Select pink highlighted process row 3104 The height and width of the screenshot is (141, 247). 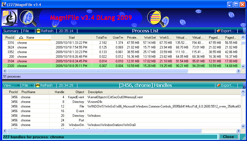[x=121, y=61]
